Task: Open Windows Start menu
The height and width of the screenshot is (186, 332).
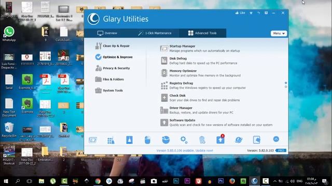Action: point(6,181)
